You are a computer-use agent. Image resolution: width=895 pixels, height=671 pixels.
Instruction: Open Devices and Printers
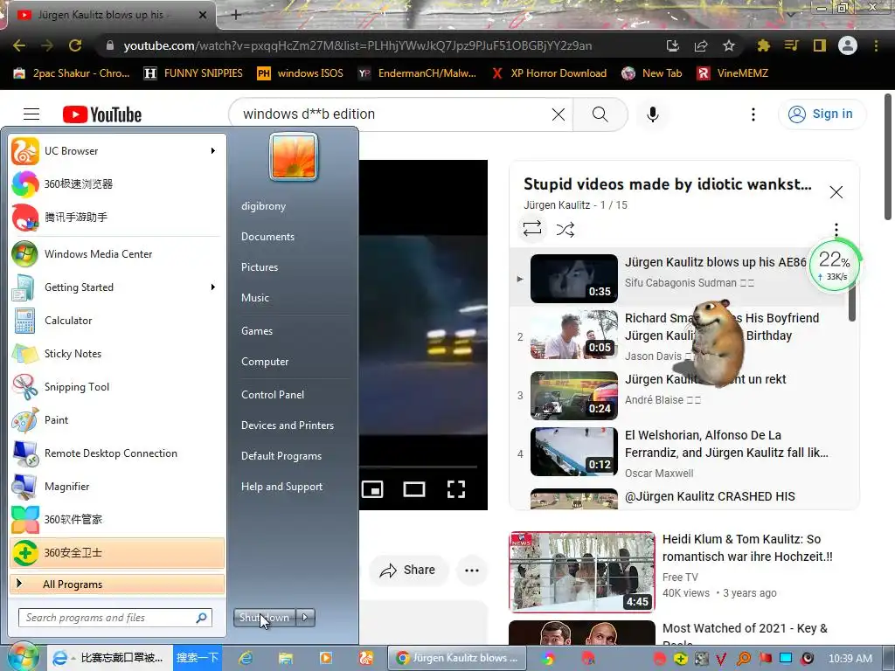pos(287,425)
